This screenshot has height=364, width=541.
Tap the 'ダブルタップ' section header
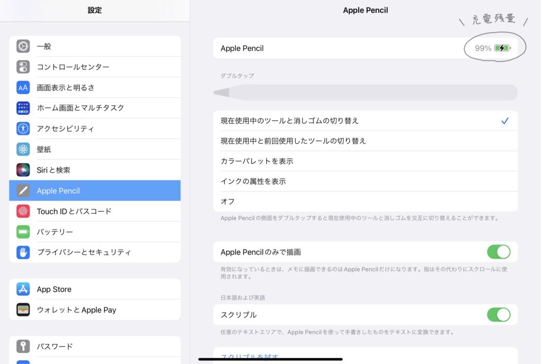click(237, 76)
